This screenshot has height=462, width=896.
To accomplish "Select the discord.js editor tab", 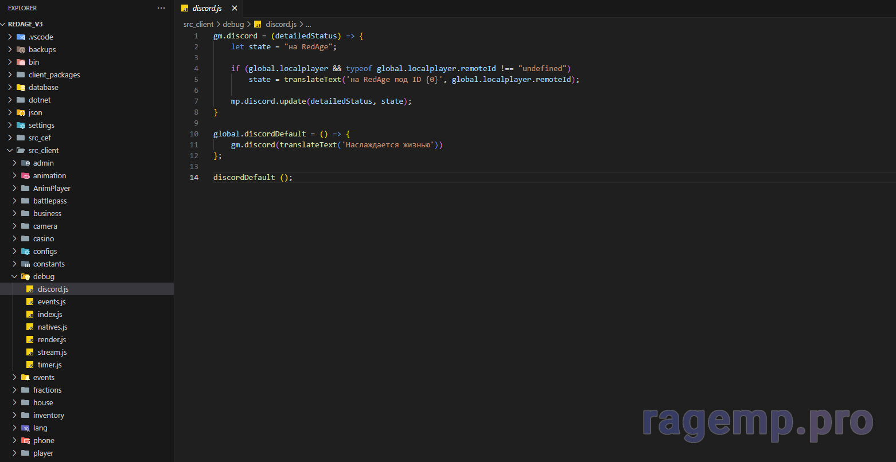I will pos(209,8).
